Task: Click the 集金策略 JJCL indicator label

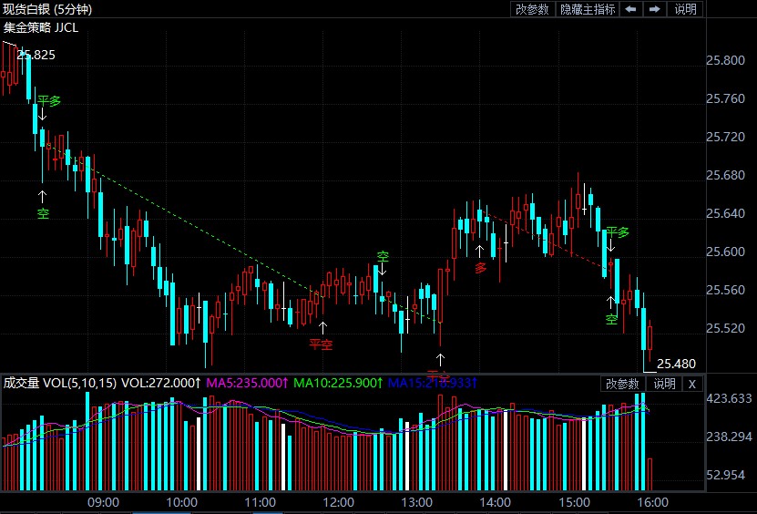Action: tap(41, 26)
